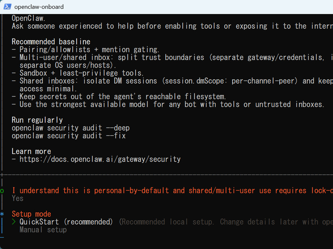Click the openclaw security audit --deep command
Screen dimensions: 333x249
pyautogui.click(x=71, y=128)
